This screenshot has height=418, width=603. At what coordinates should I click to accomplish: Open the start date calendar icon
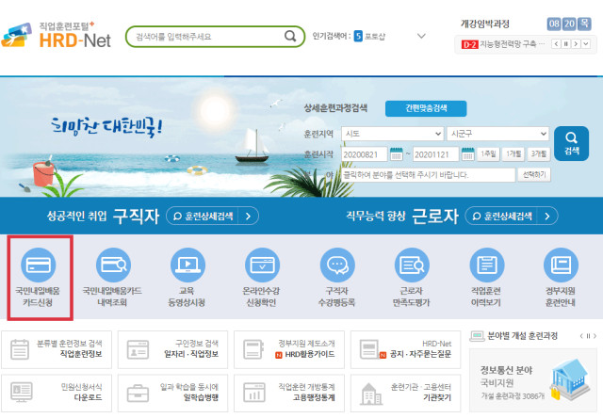397,154
